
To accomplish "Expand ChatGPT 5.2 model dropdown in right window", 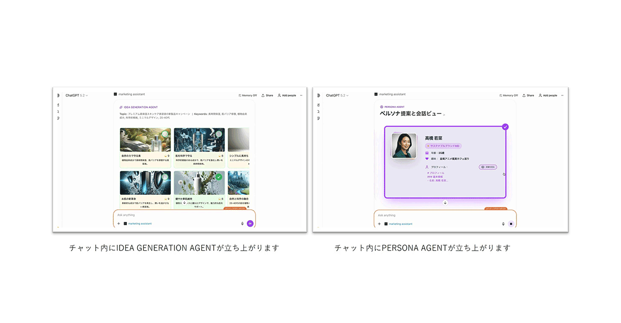I will pyautogui.click(x=337, y=96).
